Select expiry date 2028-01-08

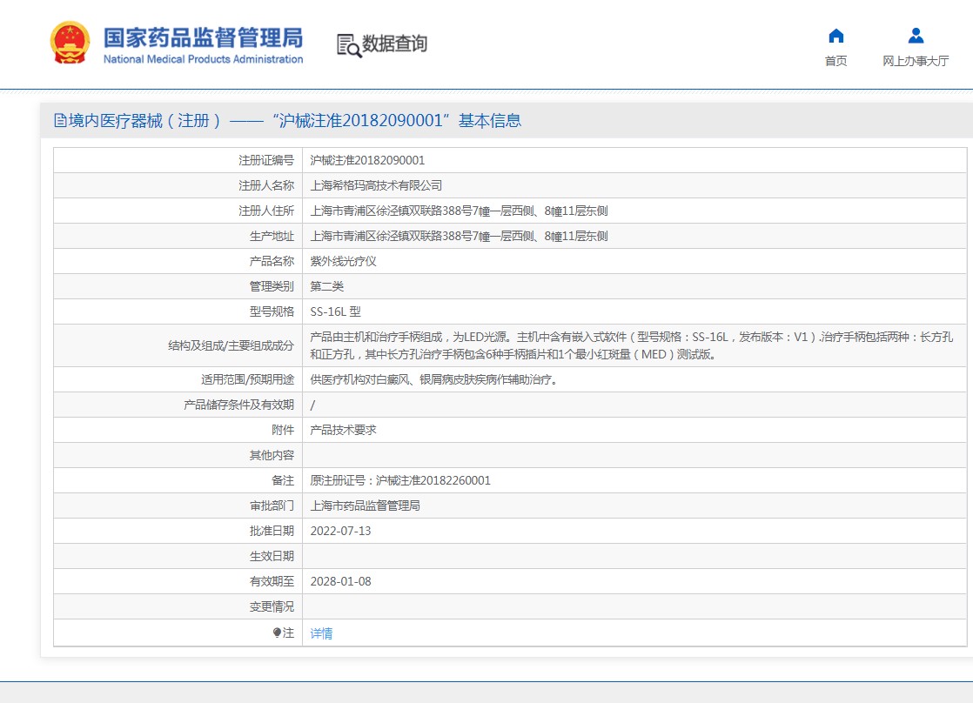coord(340,581)
